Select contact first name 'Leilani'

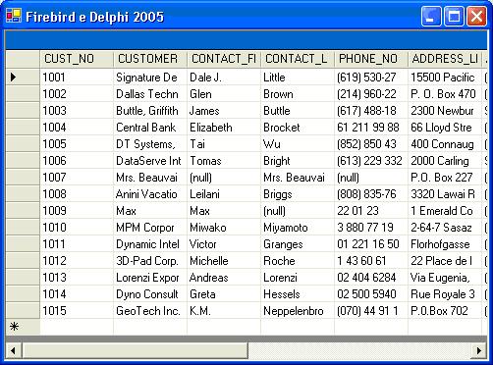coord(224,194)
